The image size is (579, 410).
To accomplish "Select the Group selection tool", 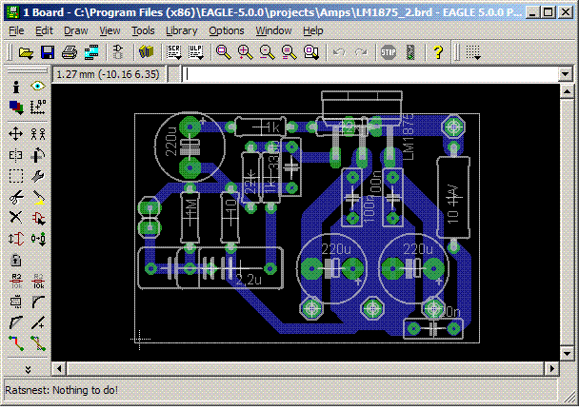I will point(16,176).
